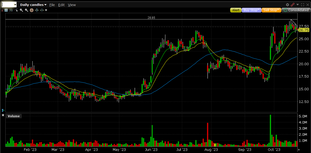Select the trendline drawing pointer tool
Viewport: 311px width, 153px height.
point(16,10)
